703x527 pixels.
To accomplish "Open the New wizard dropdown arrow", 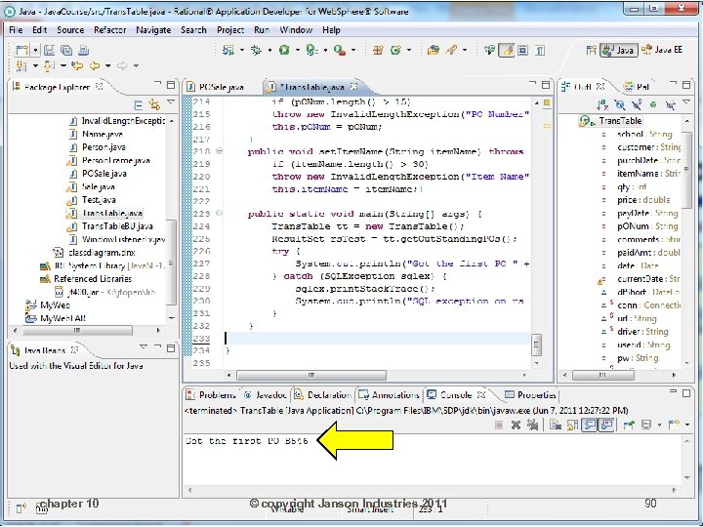I will pyautogui.click(x=35, y=50).
